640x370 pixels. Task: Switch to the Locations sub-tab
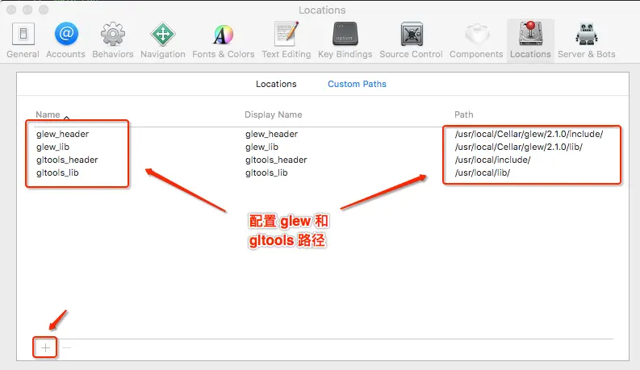click(x=276, y=84)
